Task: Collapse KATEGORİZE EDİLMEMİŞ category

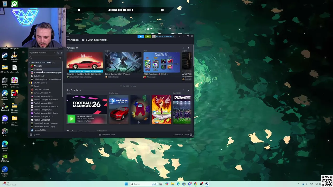Action: tap(41, 63)
